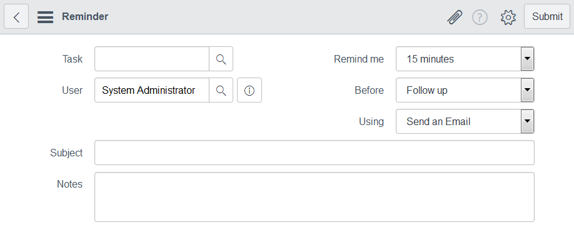Open the Remind me 15 minutes dropdown

click(465, 59)
